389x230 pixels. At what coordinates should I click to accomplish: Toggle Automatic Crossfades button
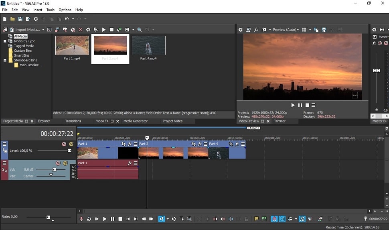282,219
